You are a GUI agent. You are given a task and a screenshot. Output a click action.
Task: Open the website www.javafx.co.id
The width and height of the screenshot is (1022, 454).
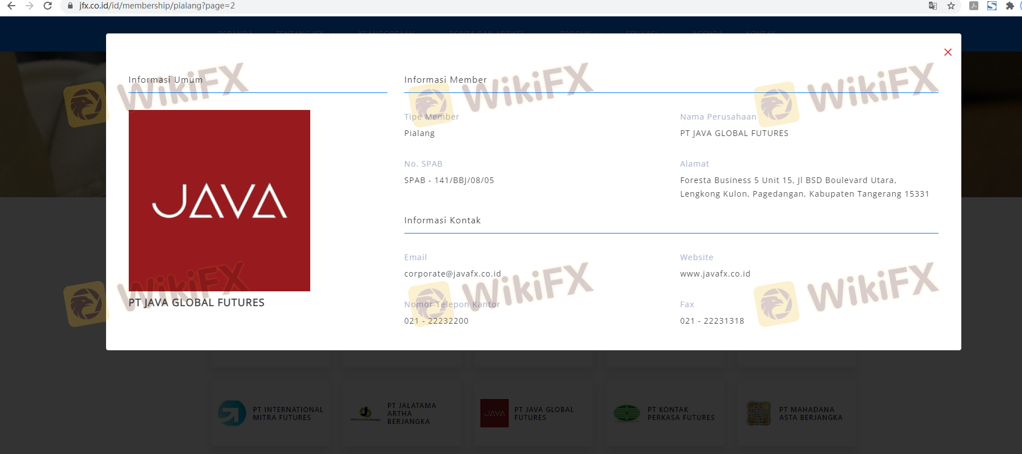715,274
